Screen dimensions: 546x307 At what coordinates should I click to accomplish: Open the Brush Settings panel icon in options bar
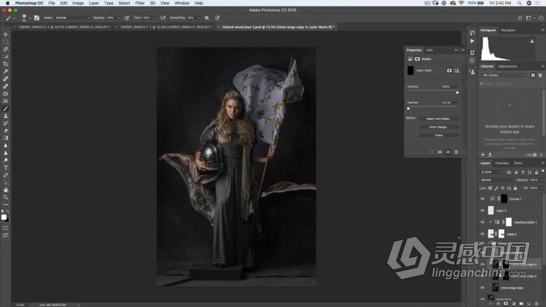coord(36,18)
